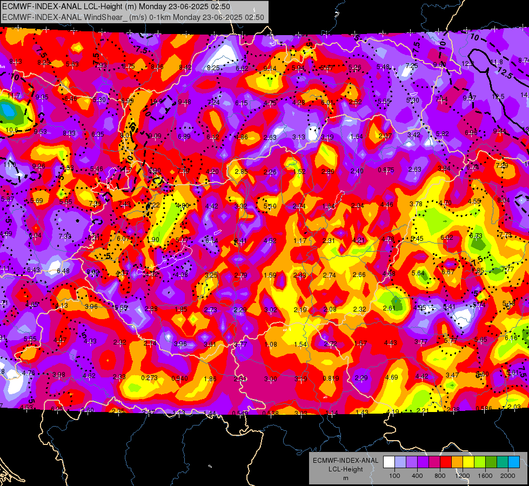529x486 pixels.
Task: Click the white legend color swatch
Action: (x=389, y=462)
